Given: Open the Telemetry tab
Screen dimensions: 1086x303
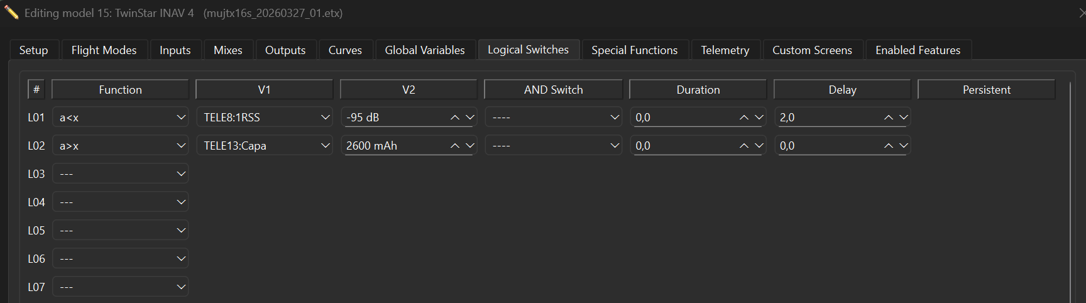Looking at the screenshot, I should 725,50.
